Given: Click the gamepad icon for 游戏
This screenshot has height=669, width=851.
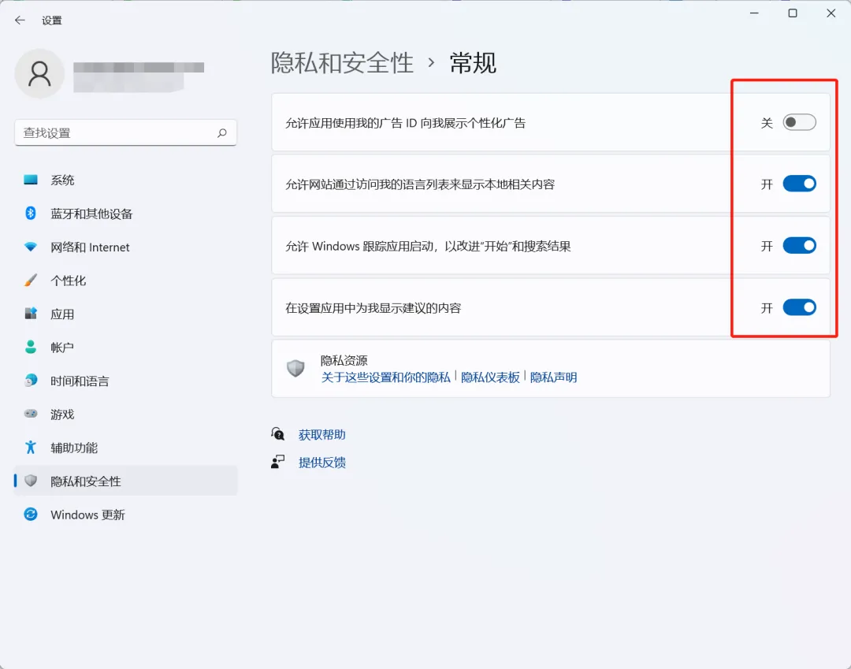Looking at the screenshot, I should 31,414.
